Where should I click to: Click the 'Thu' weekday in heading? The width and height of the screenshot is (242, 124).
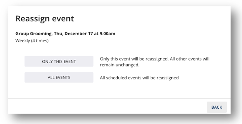tap(58, 34)
